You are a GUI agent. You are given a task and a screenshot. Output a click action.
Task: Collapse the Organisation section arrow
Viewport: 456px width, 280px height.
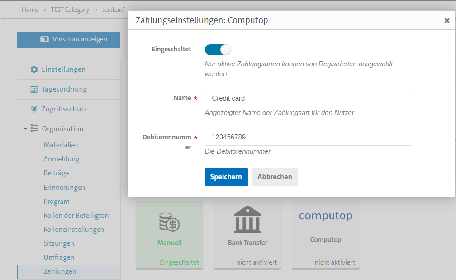25,129
